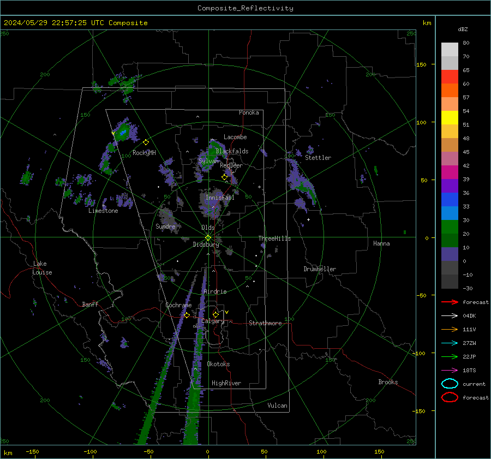Select the 30 dBZ green color swatch
The height and width of the screenshot is (459, 491).
tap(450, 227)
